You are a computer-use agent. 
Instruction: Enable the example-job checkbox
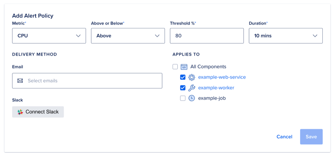(183, 98)
